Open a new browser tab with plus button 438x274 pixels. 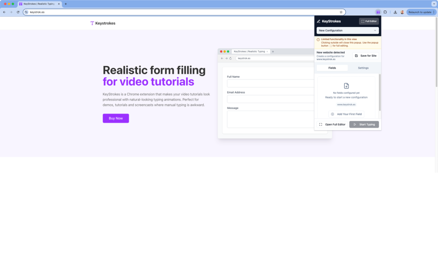point(66,4)
